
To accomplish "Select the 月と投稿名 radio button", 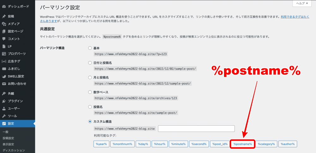I will coord(90,77).
